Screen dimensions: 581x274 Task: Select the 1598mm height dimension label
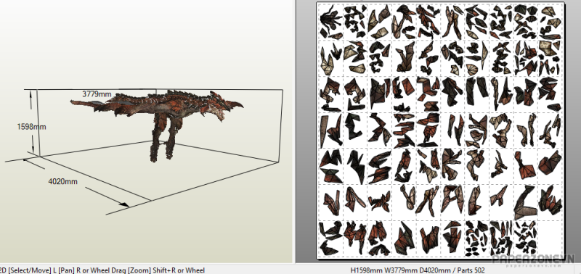tap(31, 127)
